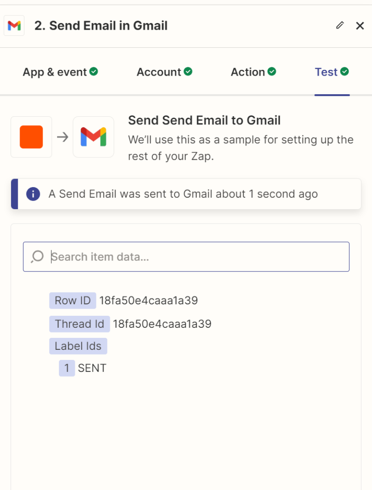Click the green check beside Account
This screenshot has width=372, height=490.
(188, 72)
